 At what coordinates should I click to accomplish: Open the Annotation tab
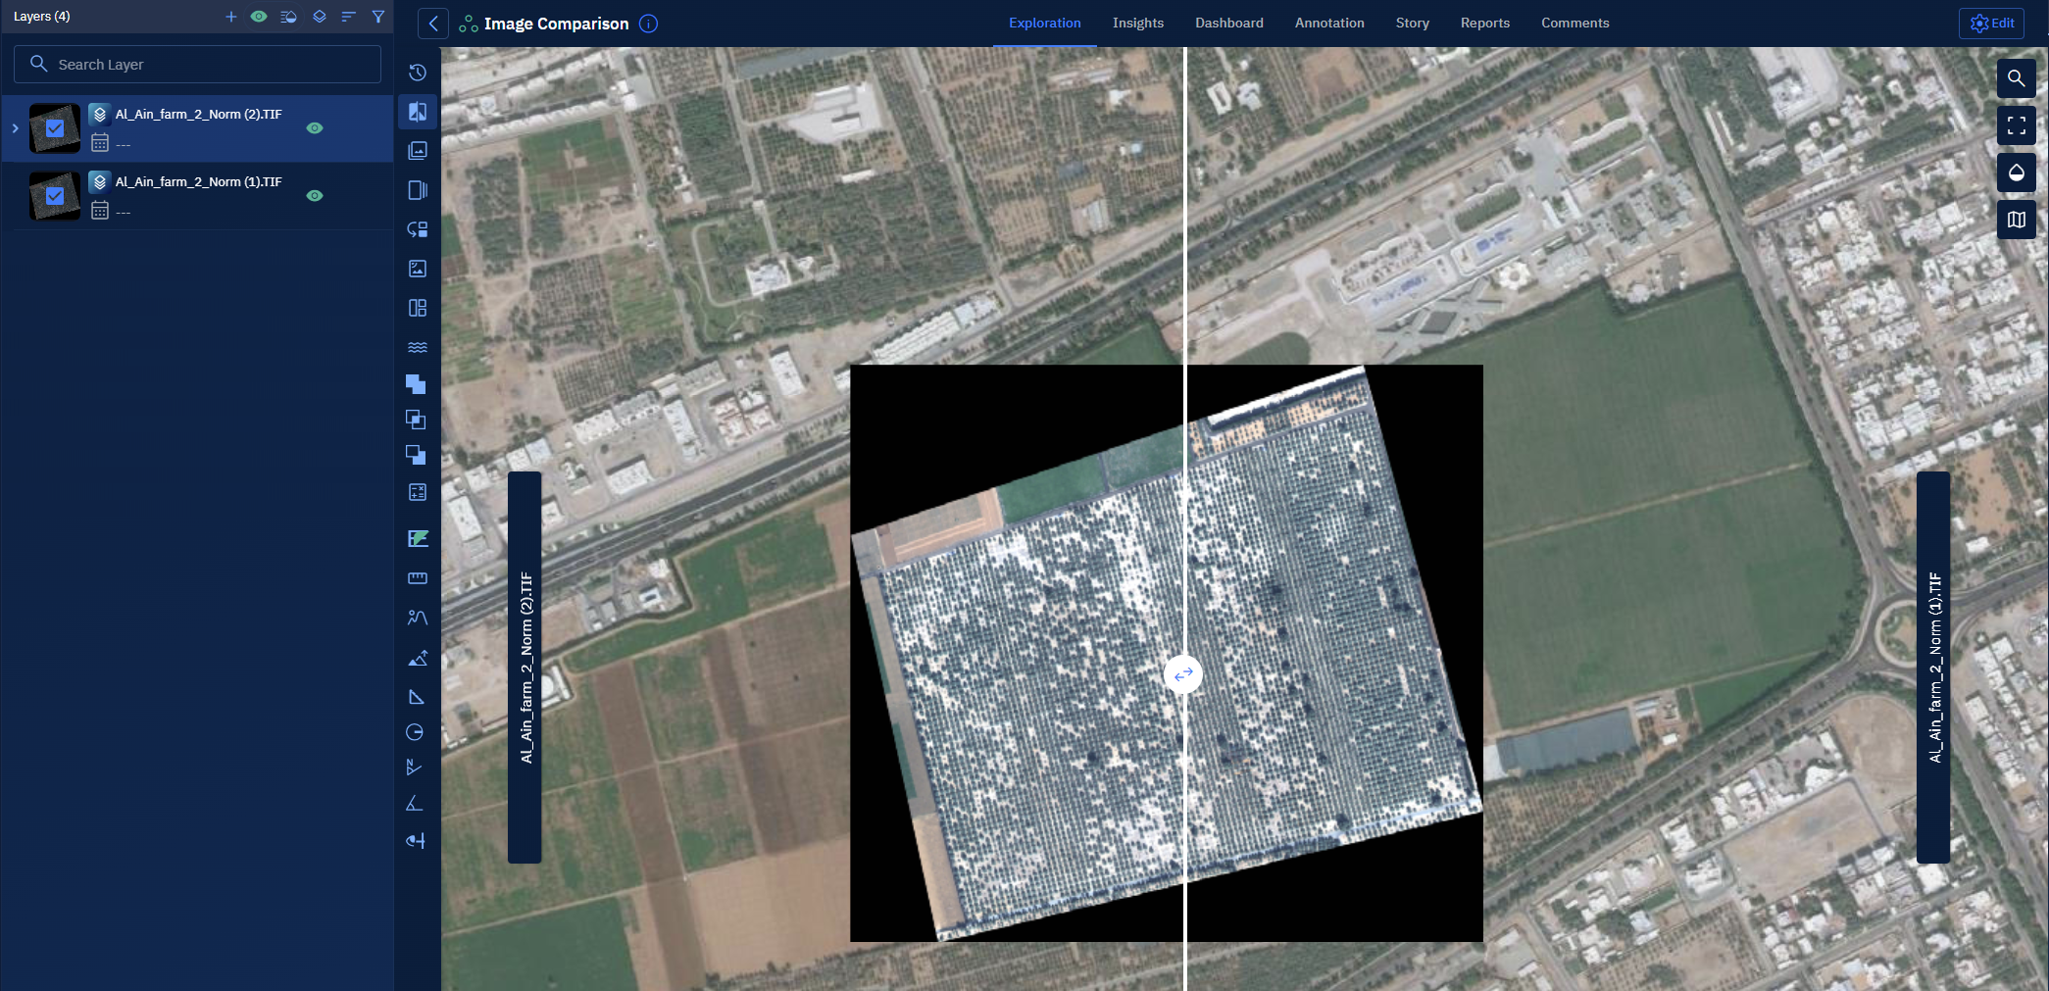pos(1328,24)
